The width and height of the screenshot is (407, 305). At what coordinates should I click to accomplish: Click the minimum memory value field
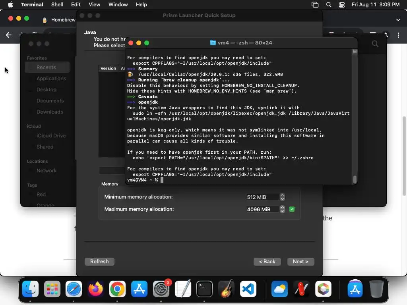(263, 197)
